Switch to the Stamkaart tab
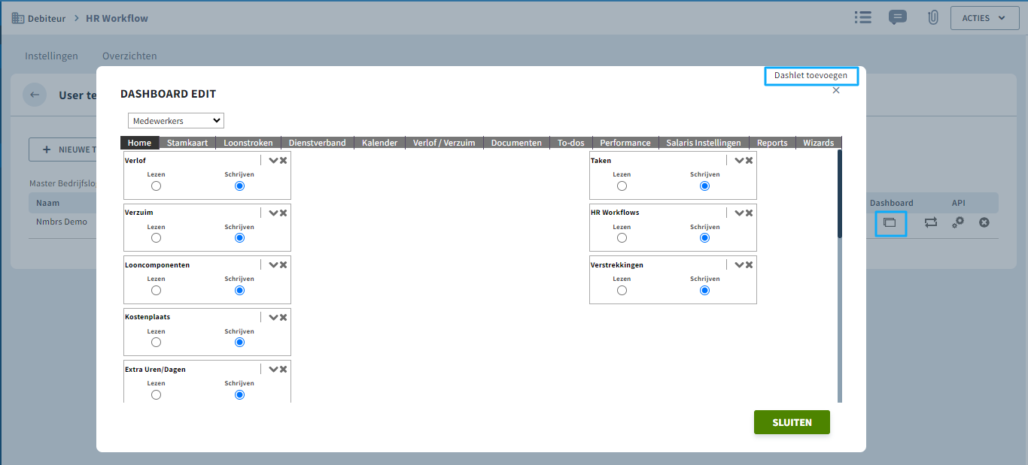This screenshot has width=1028, height=465. (187, 143)
